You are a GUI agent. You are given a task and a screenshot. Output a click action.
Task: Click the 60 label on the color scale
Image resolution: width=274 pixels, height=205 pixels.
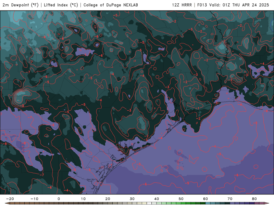click(x=206, y=199)
